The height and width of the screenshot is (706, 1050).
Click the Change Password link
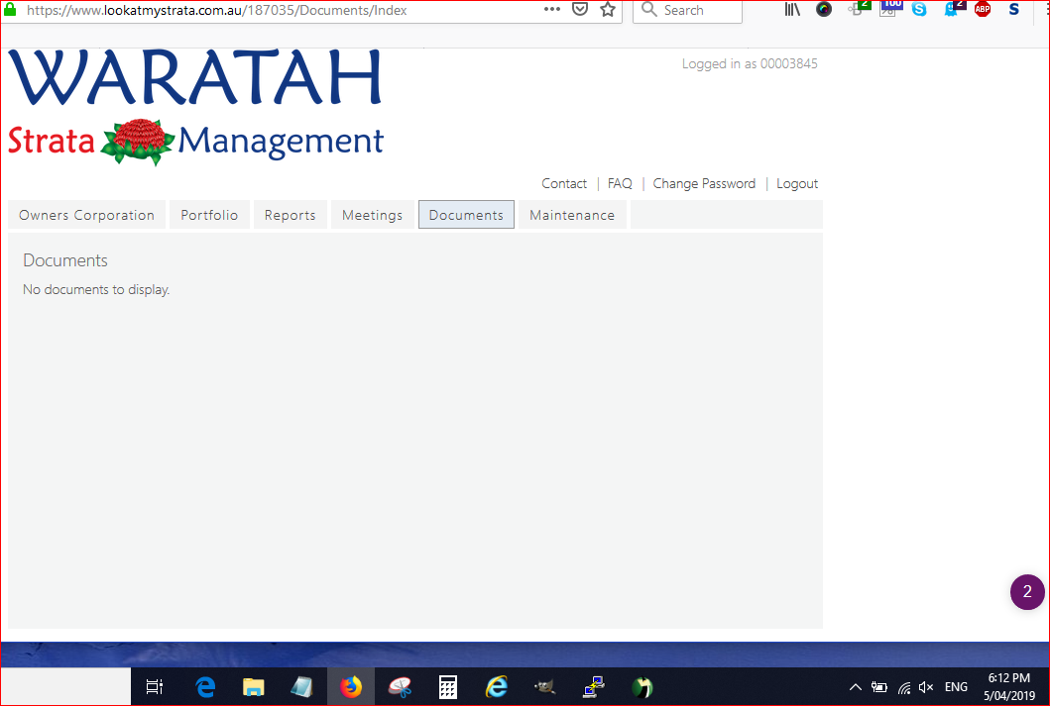click(x=704, y=183)
